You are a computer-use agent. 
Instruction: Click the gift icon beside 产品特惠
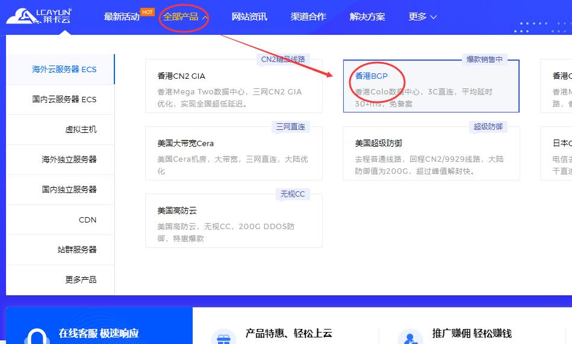(223, 337)
